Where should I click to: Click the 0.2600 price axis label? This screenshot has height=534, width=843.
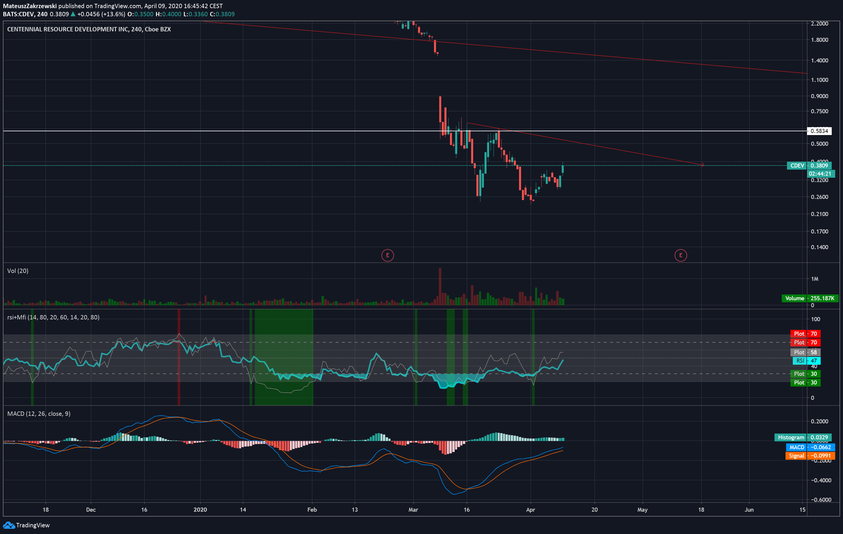pos(819,197)
